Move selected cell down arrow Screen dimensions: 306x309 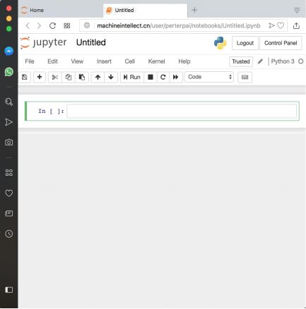point(111,77)
